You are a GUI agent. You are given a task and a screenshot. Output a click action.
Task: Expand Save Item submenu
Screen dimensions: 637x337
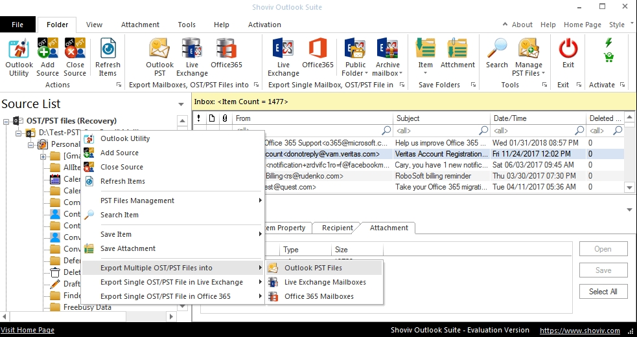(172, 234)
